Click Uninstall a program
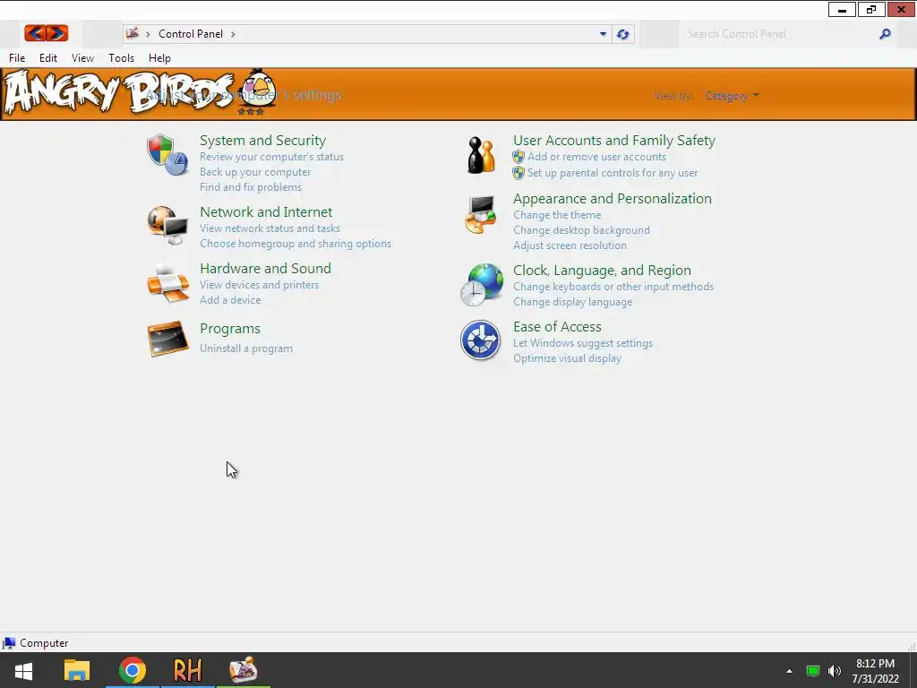 click(x=245, y=348)
